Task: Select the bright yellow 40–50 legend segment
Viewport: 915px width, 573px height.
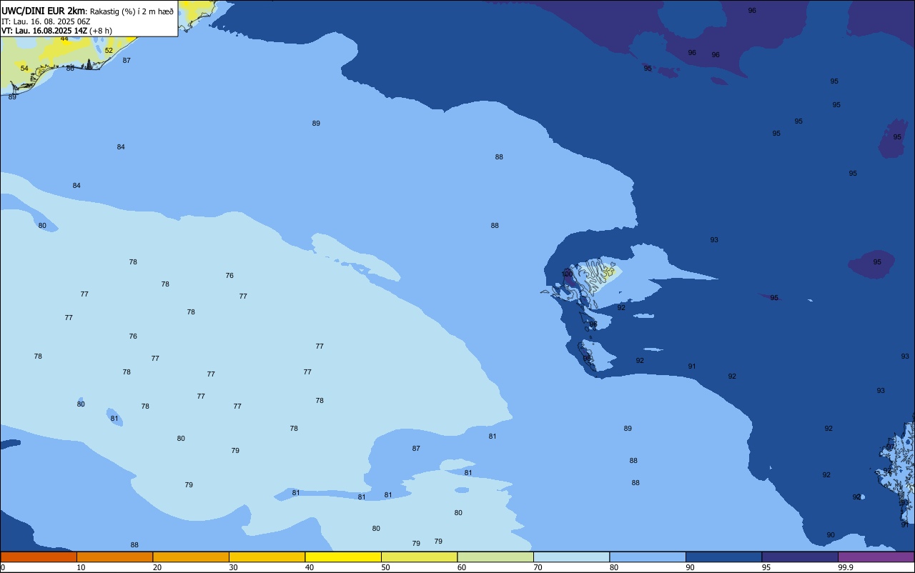Action: (x=343, y=557)
